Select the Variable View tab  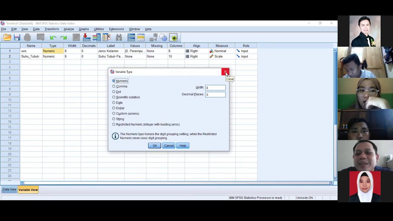[28, 190]
